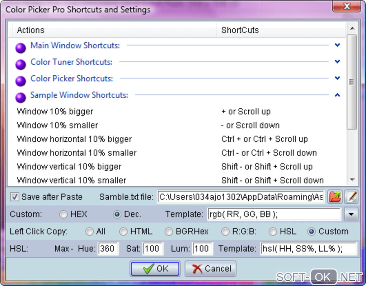366x286 pixels.
Task: Click the purple ball beside Color Tuner Shortcuts
Action: point(20,65)
